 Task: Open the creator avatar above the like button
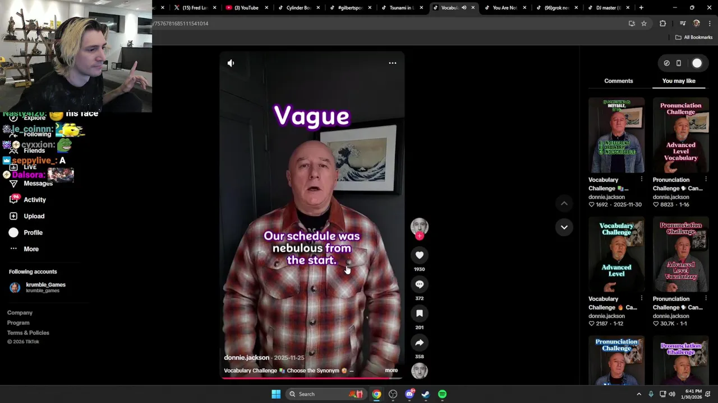(419, 226)
